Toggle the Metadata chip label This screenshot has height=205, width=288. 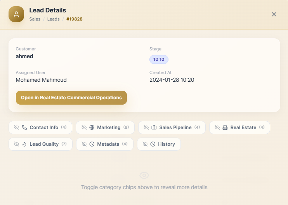click(x=108, y=144)
